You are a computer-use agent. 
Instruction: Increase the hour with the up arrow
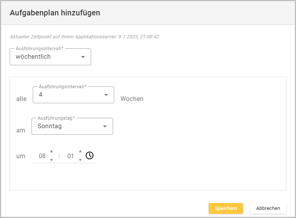coord(52,151)
